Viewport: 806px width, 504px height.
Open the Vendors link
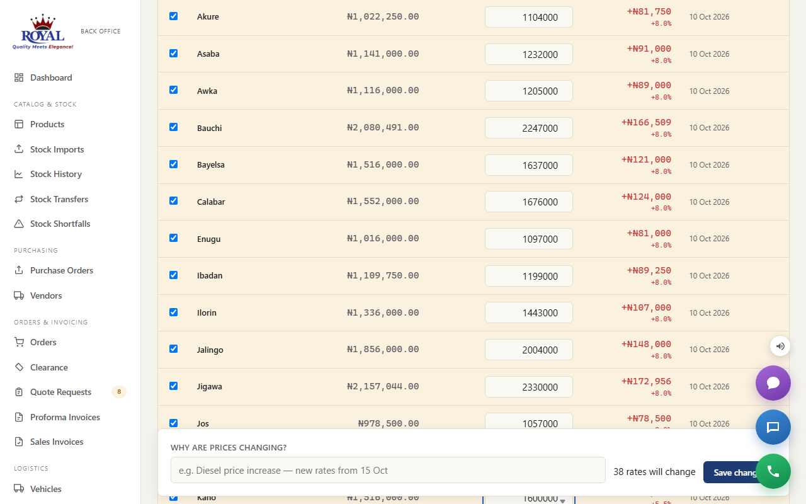click(70, 295)
